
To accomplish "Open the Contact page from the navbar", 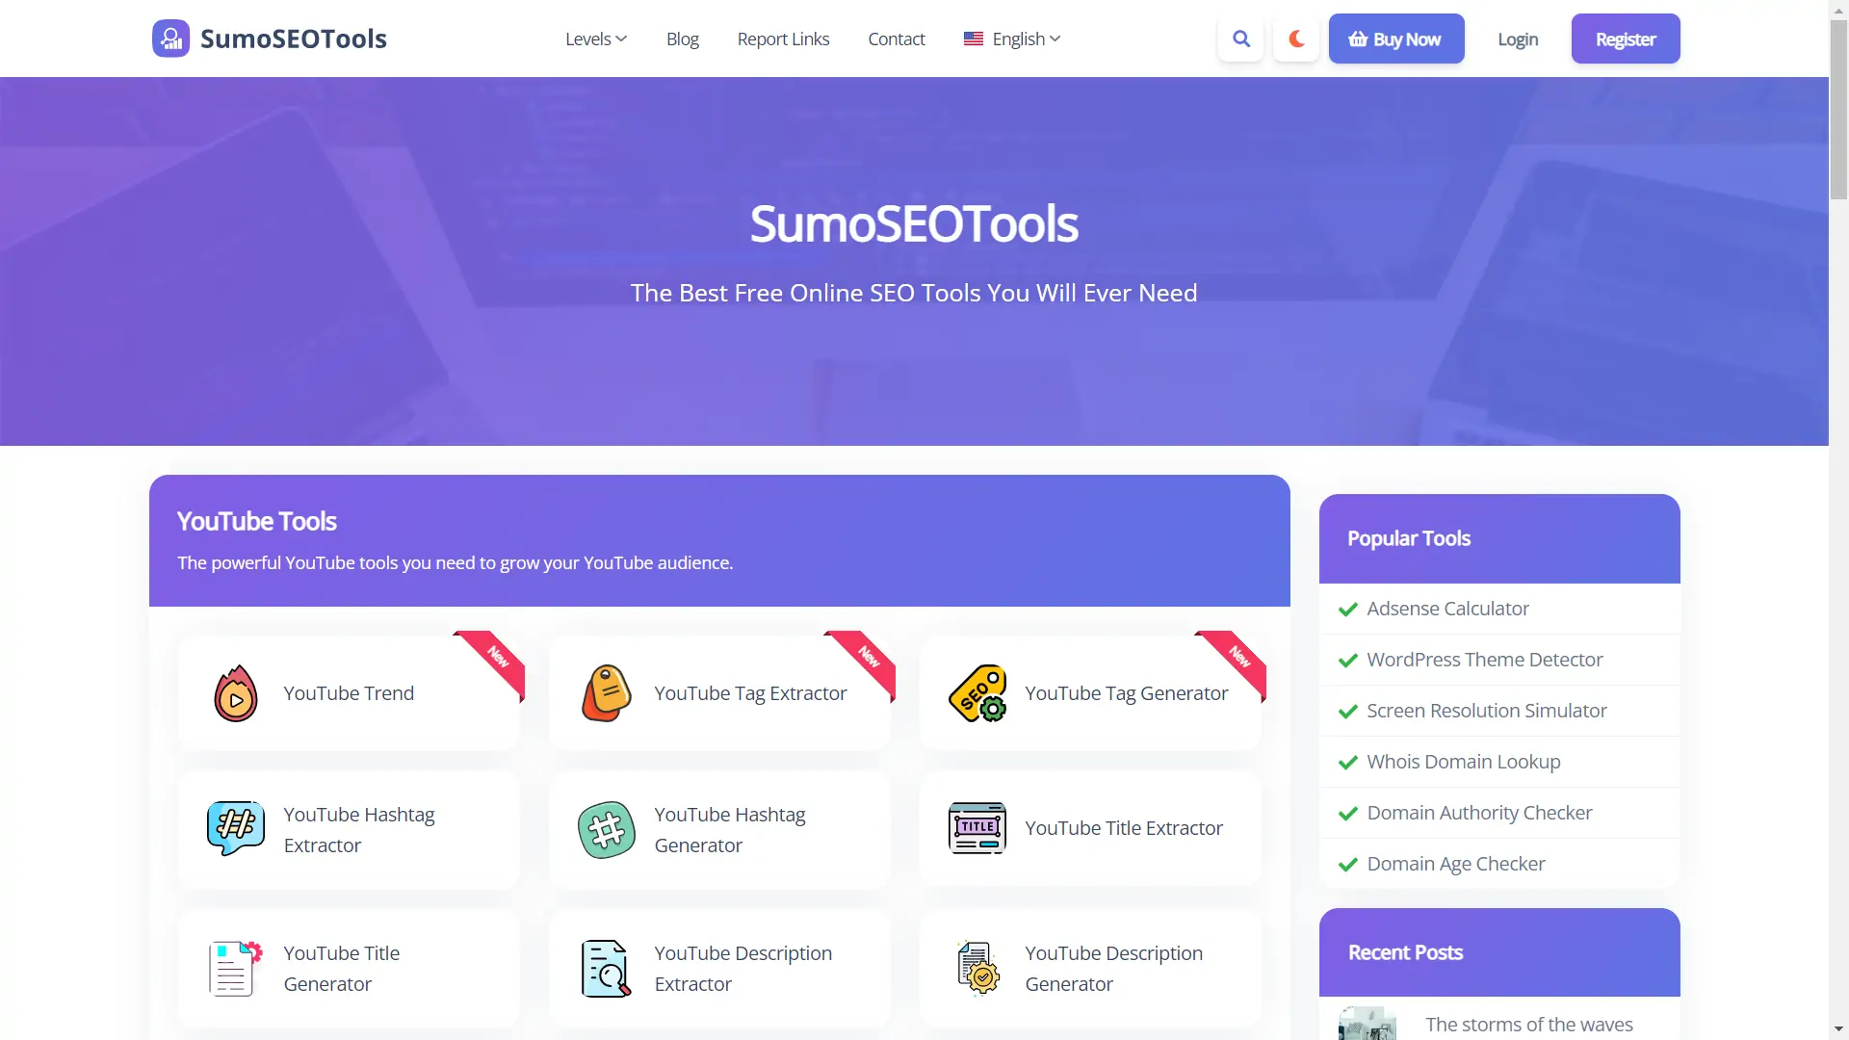I will pyautogui.click(x=896, y=39).
